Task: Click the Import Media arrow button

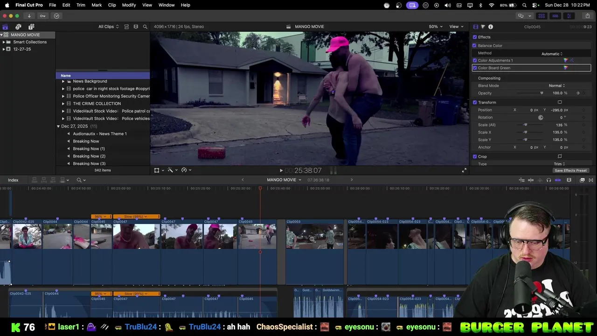Action: 29,16
